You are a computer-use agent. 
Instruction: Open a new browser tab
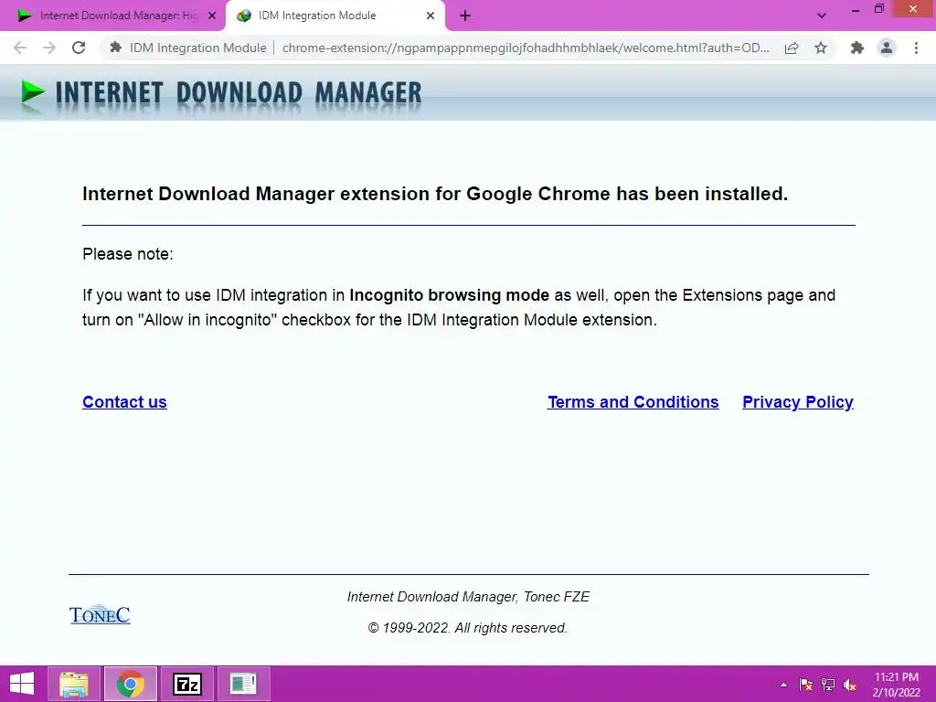pyautogui.click(x=465, y=16)
